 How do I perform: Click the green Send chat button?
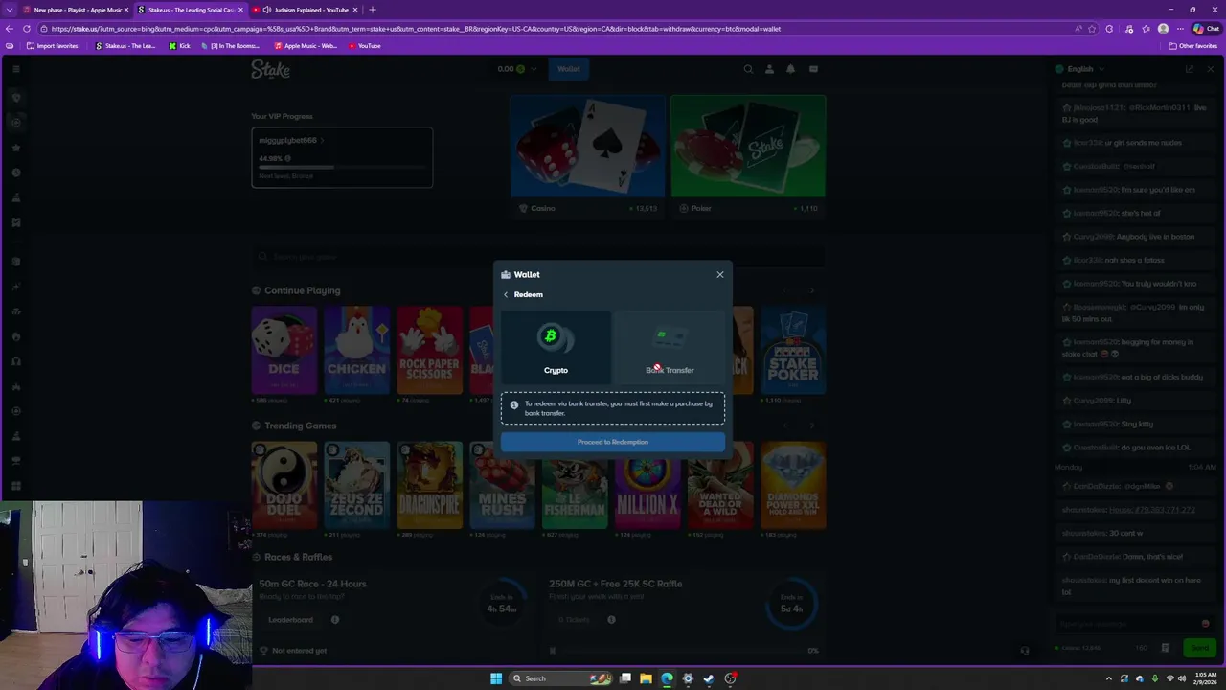pos(1200,649)
